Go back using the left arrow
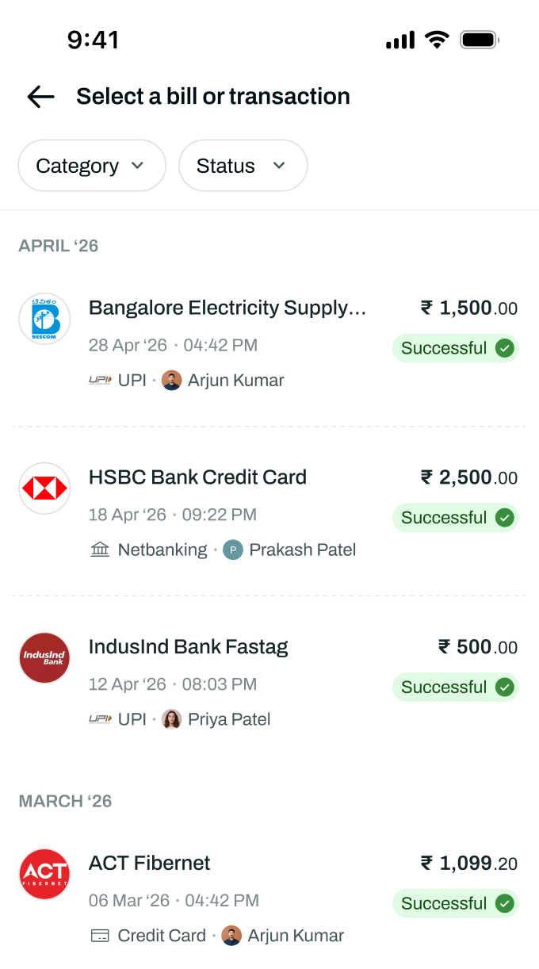539x969 pixels. point(40,97)
